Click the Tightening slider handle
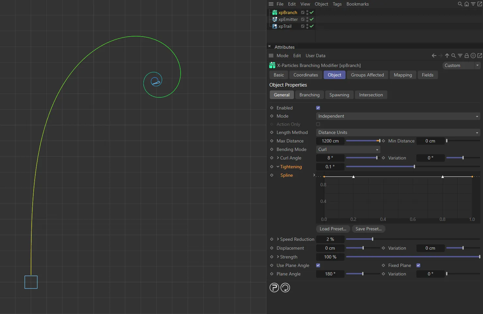This screenshot has width=483, height=314. (x=414, y=167)
